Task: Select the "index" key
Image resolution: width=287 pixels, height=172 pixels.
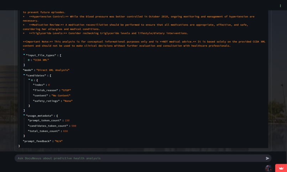Action: pyautogui.click(x=39, y=85)
